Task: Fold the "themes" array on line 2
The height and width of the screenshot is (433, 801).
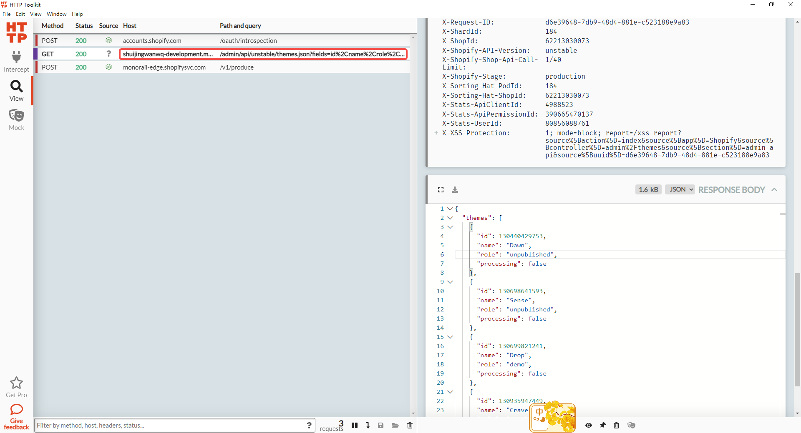Action: click(450, 218)
